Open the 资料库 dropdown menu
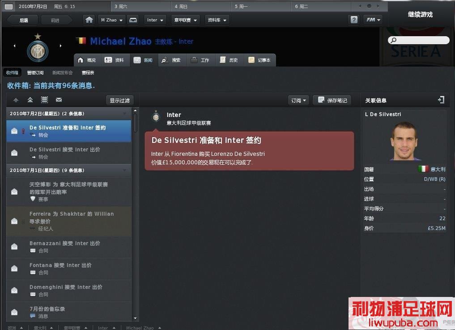This screenshot has width=455, height=330. pos(217,20)
